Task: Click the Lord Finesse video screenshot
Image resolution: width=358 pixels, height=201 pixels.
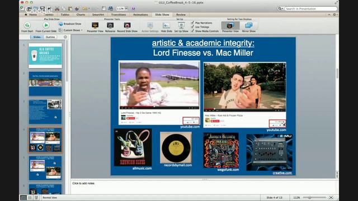Action: point(159,93)
